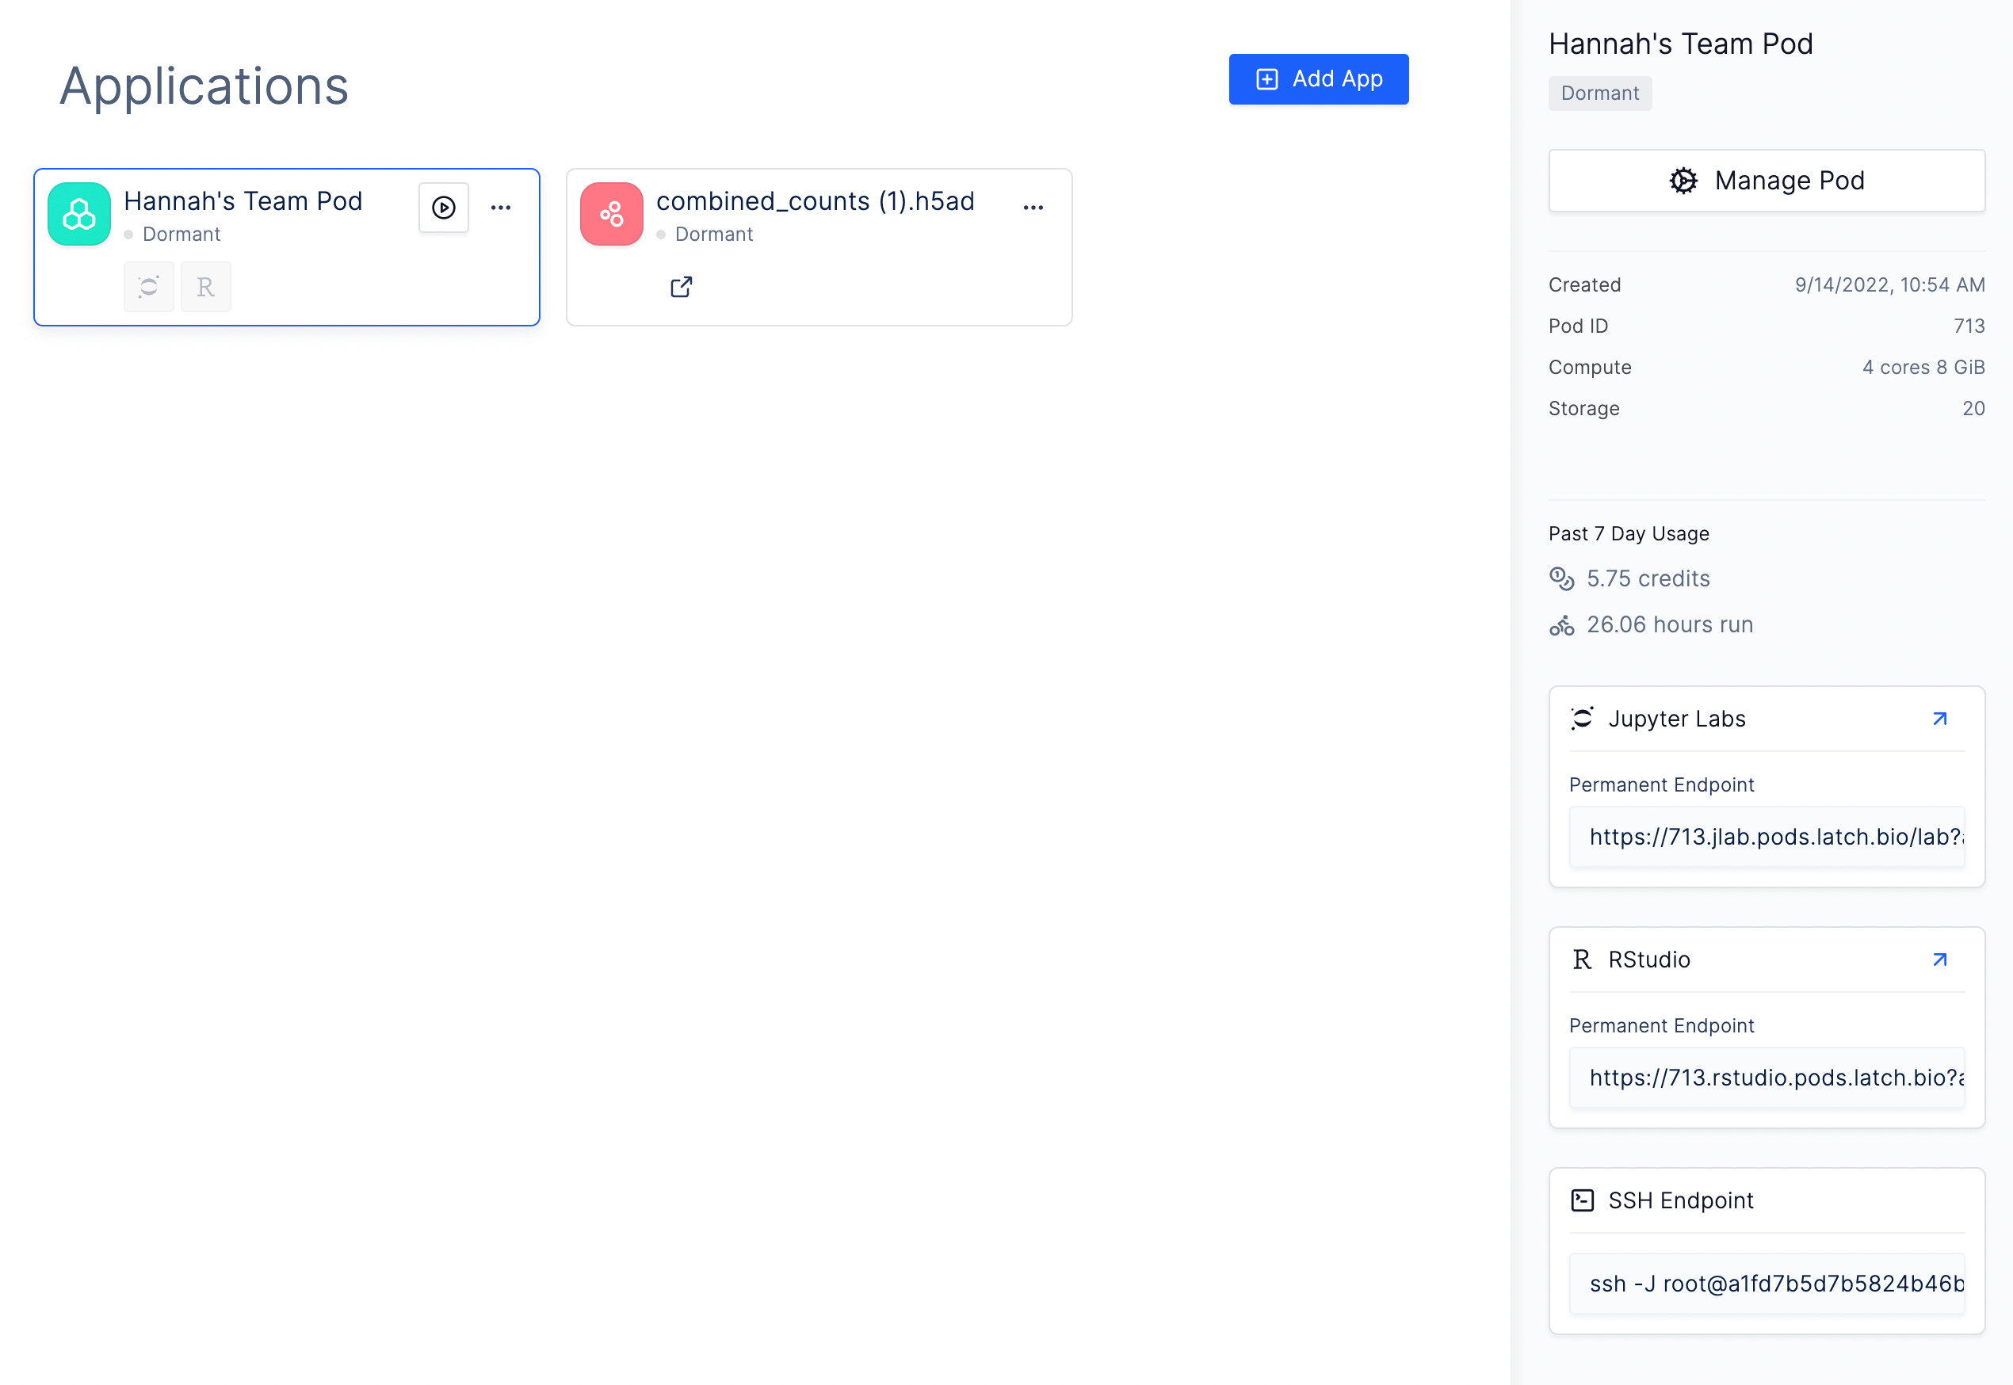
Task: Start Hannah's Team Pod with play button
Action: click(x=444, y=208)
